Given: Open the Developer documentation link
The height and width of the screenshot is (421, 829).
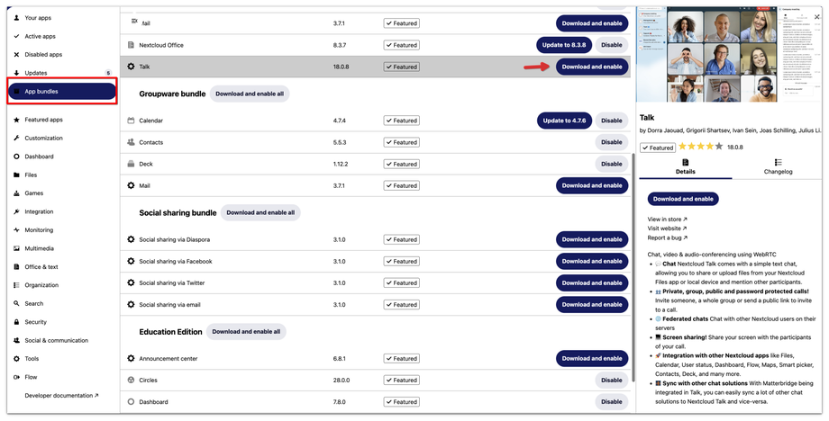Looking at the screenshot, I should click(x=62, y=396).
